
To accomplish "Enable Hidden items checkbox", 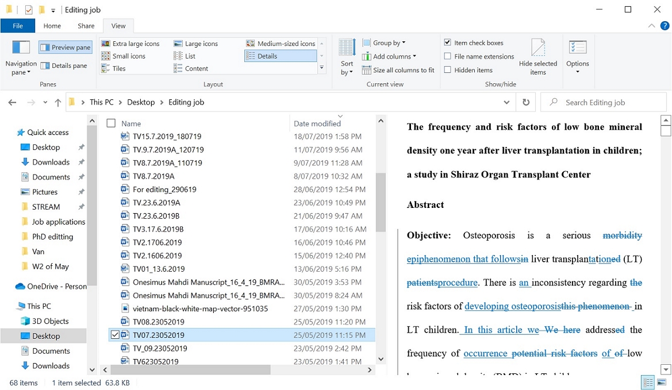I will 447,69.
